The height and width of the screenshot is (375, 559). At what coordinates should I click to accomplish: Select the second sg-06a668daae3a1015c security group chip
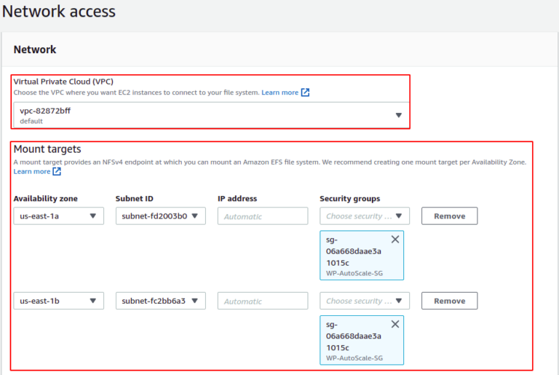pos(362,340)
